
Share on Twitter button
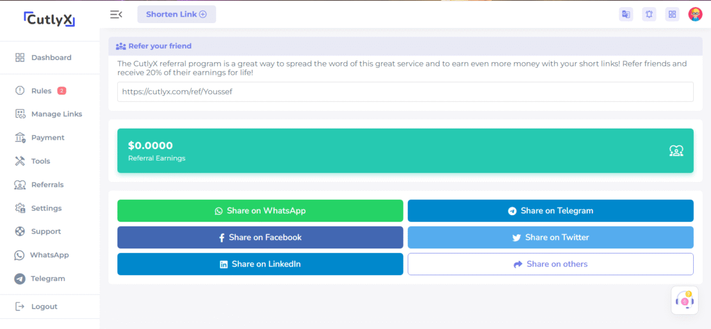tap(550, 237)
